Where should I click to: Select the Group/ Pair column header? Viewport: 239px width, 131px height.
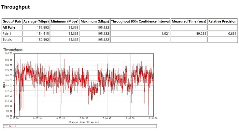[12, 21]
